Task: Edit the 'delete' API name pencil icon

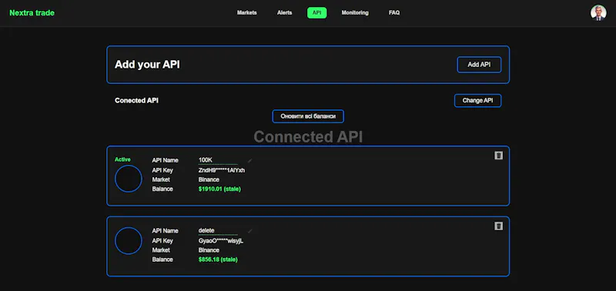Action: click(x=249, y=230)
